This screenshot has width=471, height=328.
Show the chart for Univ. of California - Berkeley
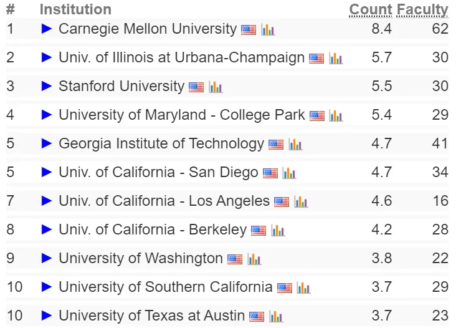[278, 231]
